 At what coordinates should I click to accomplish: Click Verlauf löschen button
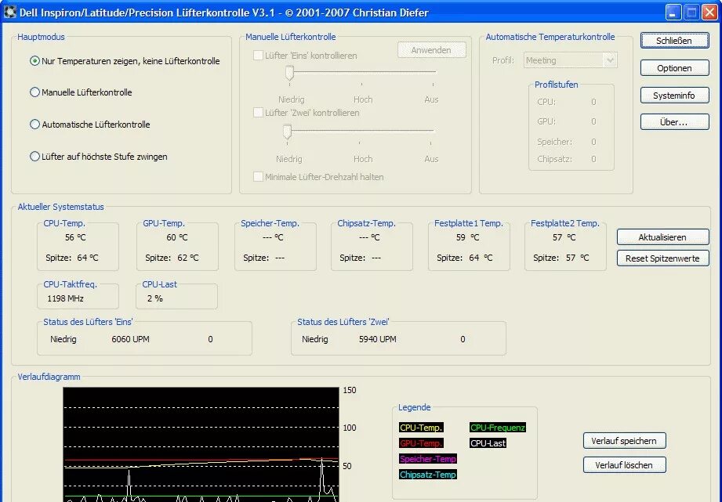click(624, 464)
